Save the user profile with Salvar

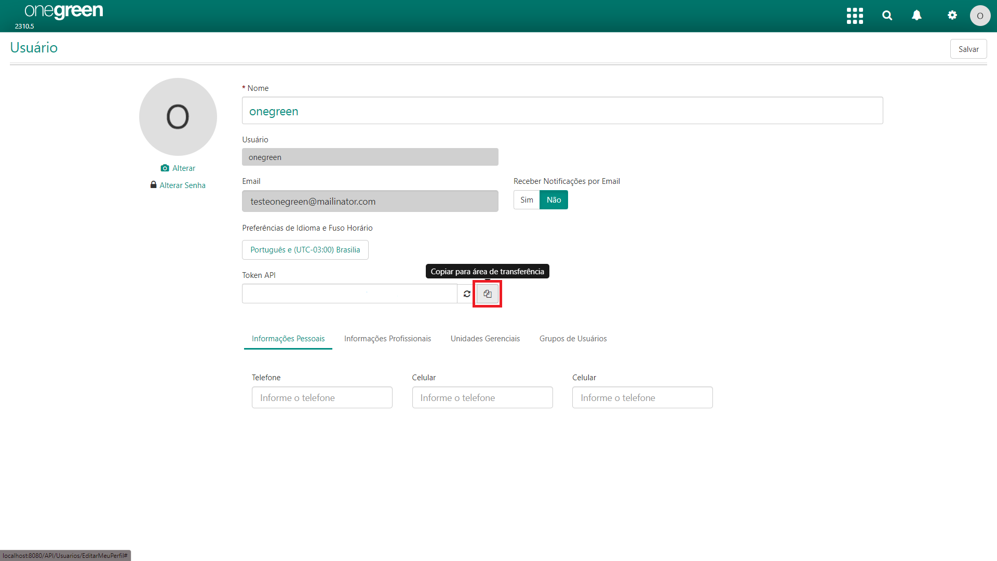tap(968, 49)
